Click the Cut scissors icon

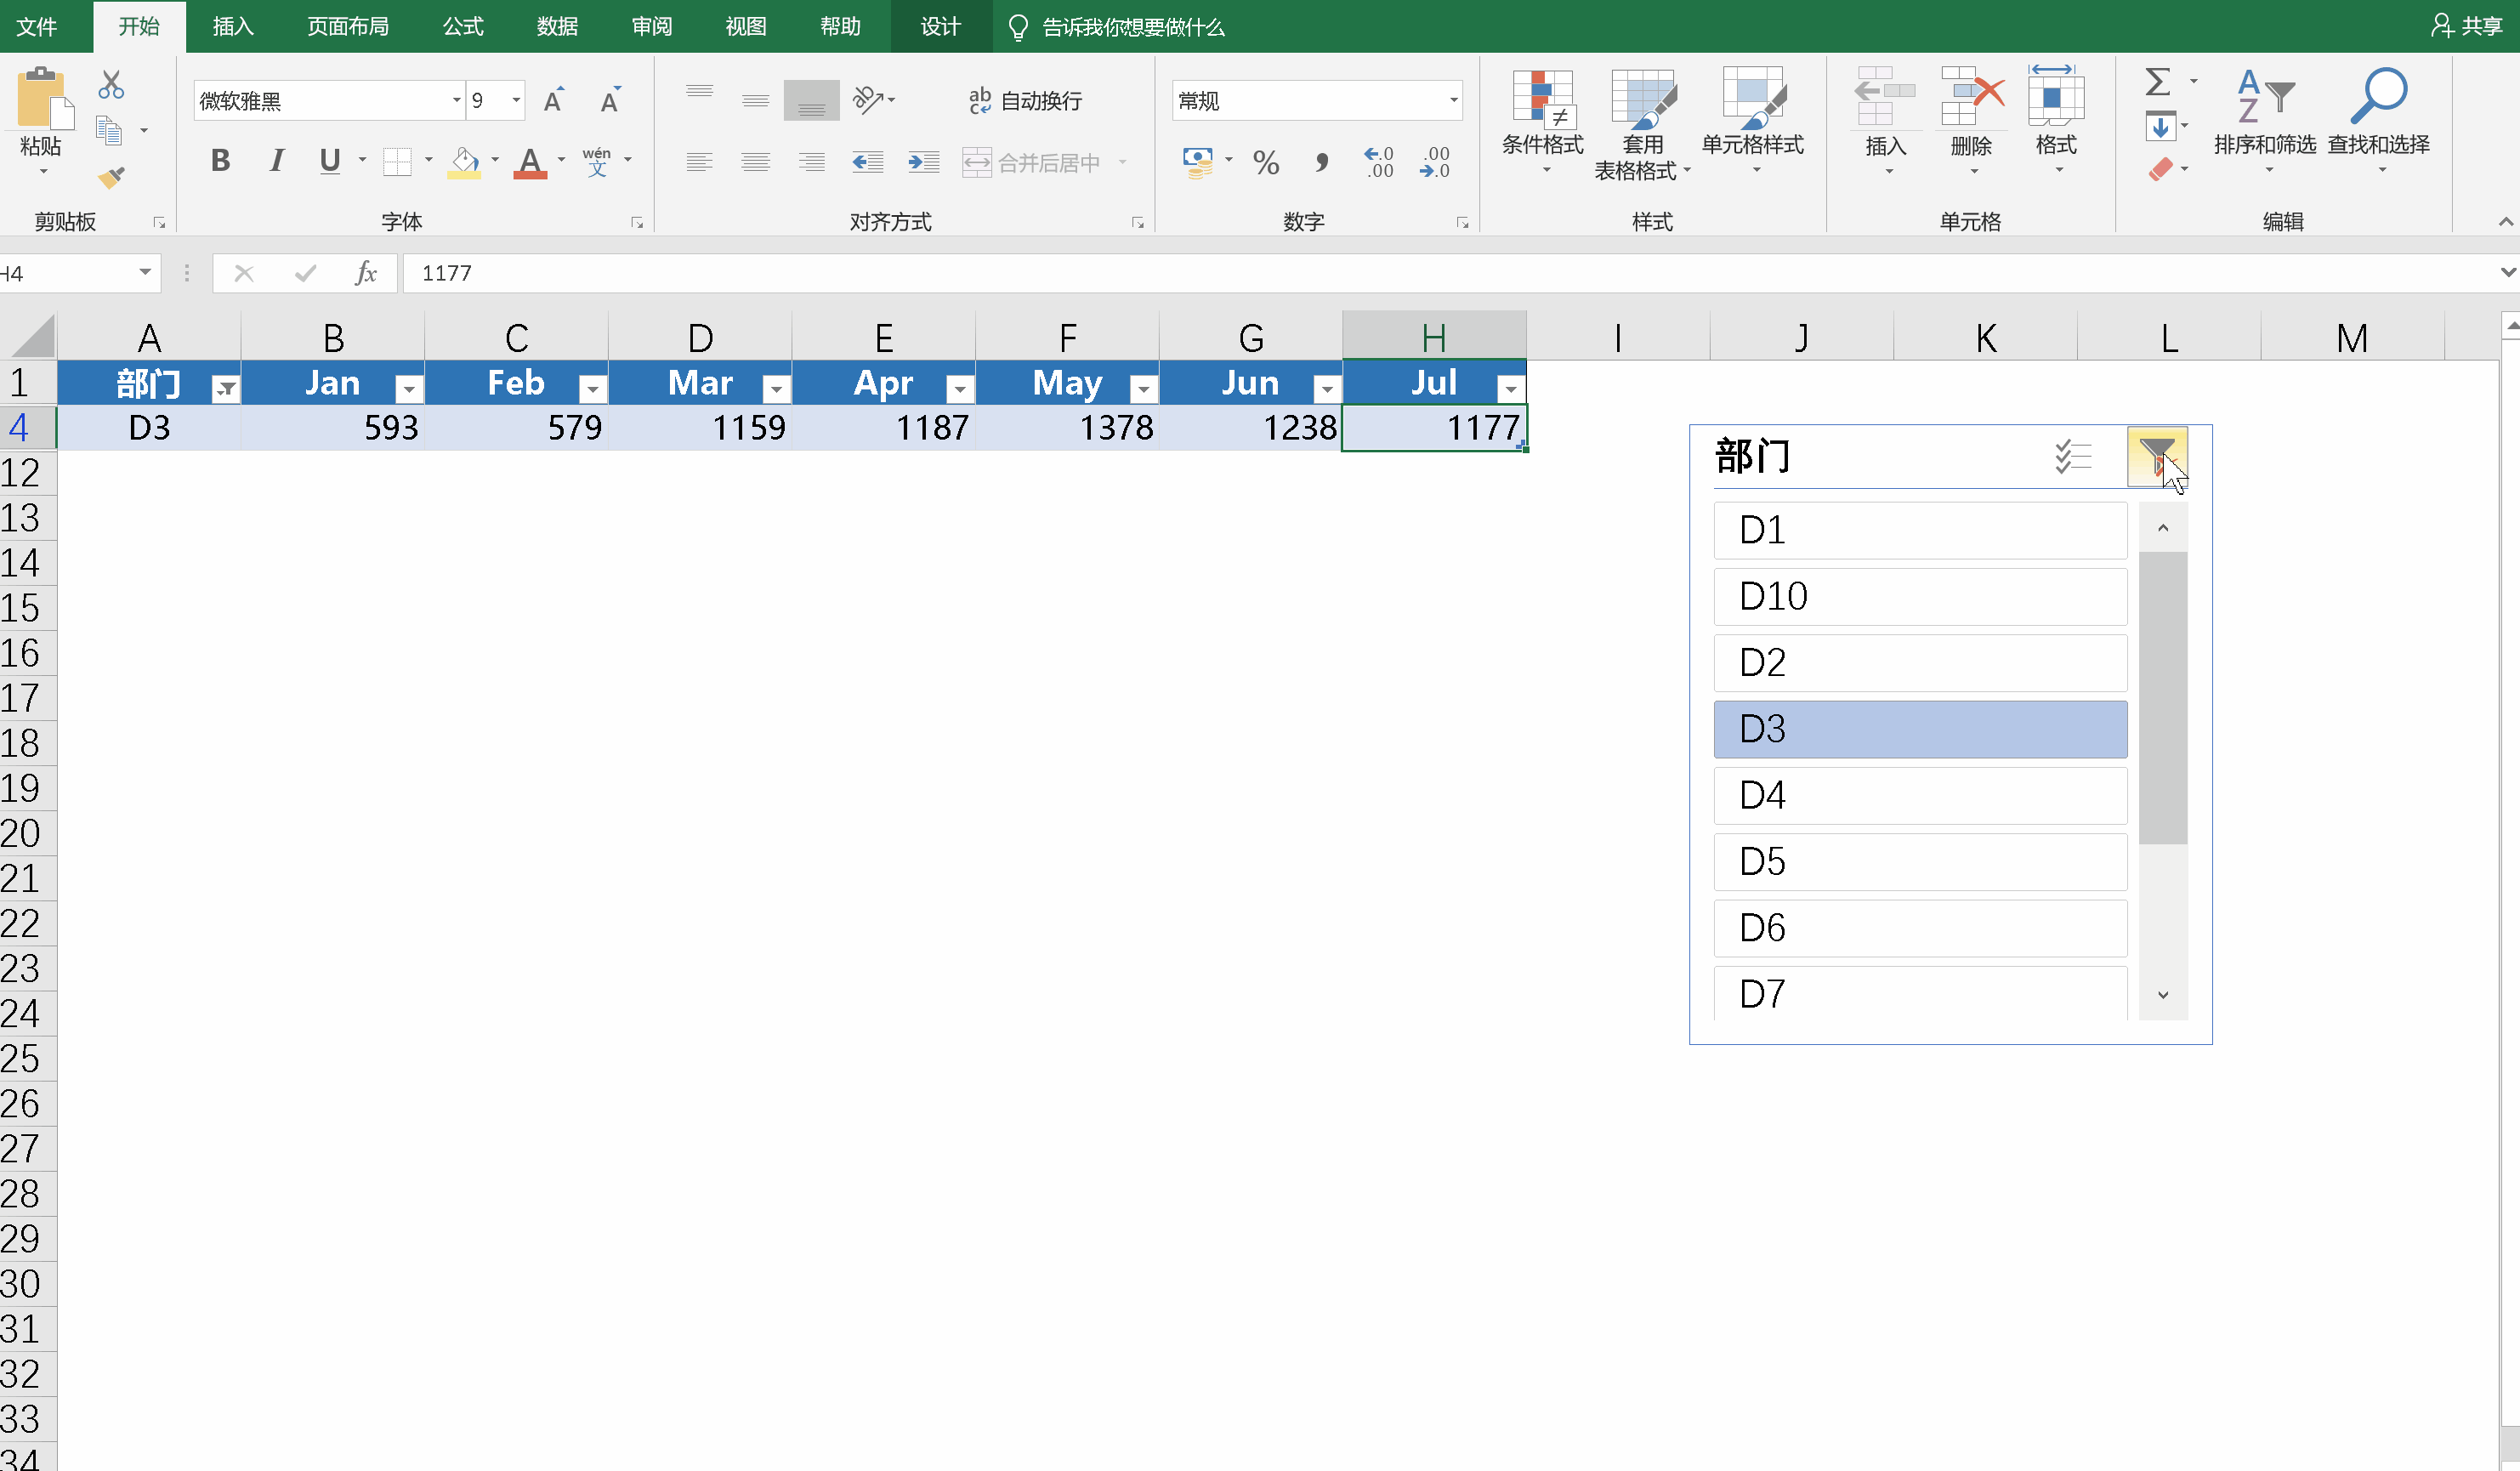pos(111,85)
